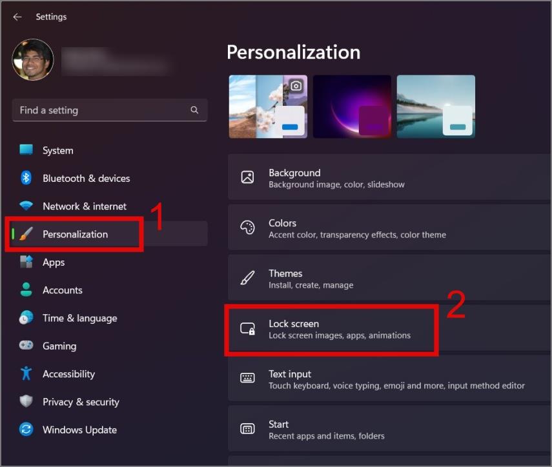The width and height of the screenshot is (552, 467).
Task: Click the Gaming controller icon
Action: pos(26,345)
